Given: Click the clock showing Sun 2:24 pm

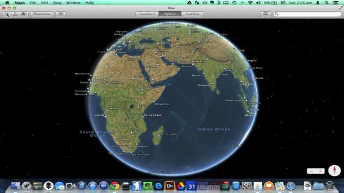Looking at the screenshot, I should click(x=300, y=3).
